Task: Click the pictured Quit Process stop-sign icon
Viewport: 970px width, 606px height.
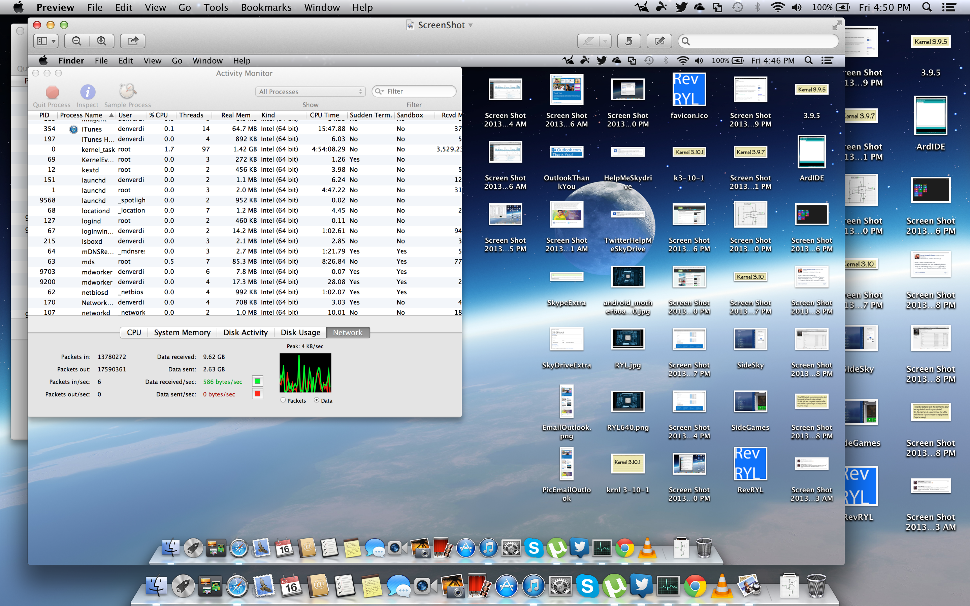Action: (52, 92)
